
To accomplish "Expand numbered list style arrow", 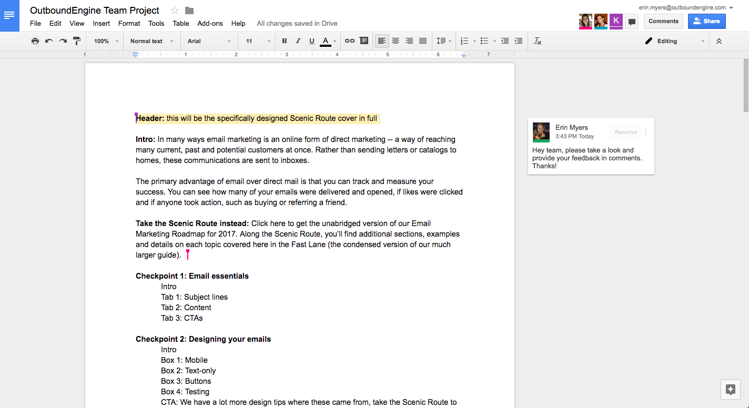I will [x=474, y=41].
